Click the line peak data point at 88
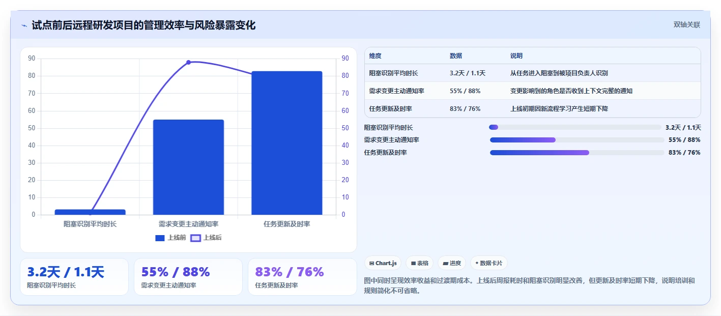Screen dimensions: 721x316 [188, 62]
